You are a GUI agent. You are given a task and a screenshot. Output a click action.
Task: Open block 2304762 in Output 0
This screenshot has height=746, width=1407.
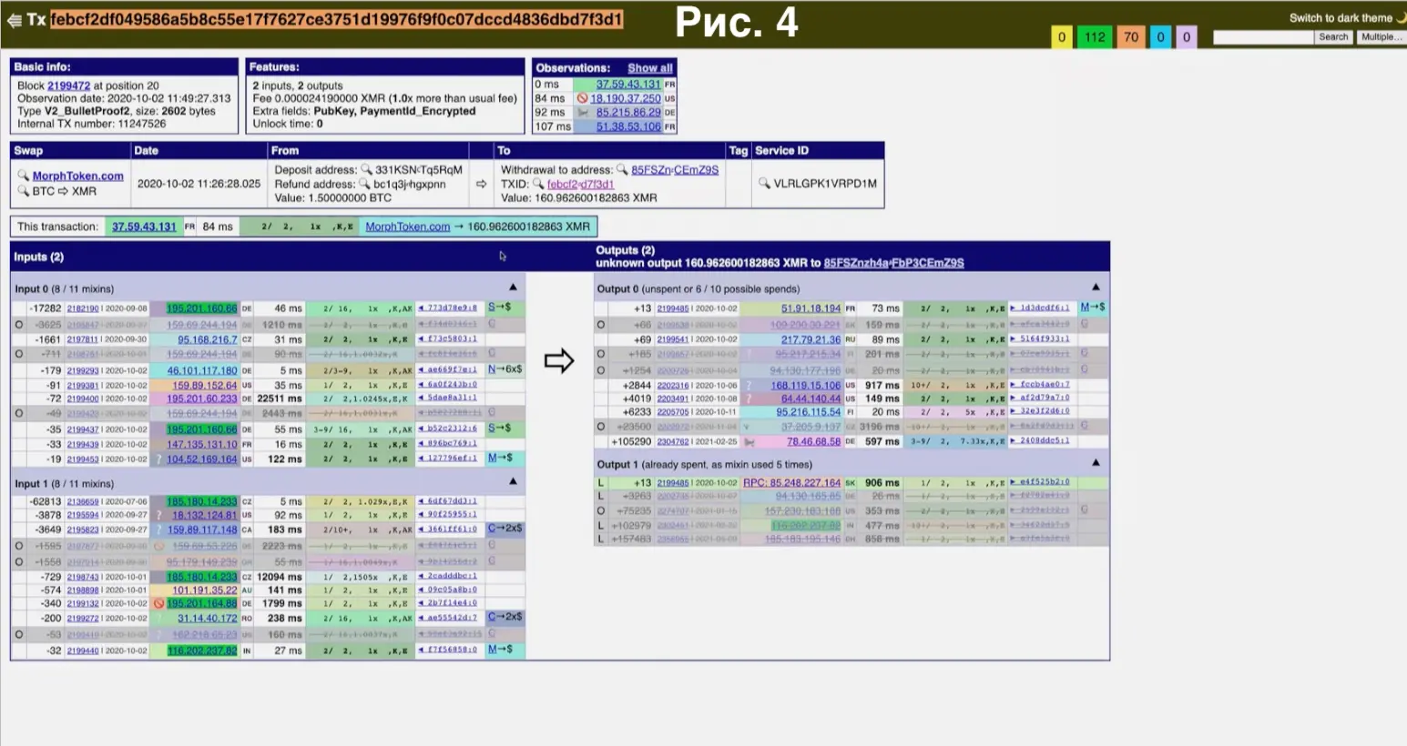click(673, 441)
